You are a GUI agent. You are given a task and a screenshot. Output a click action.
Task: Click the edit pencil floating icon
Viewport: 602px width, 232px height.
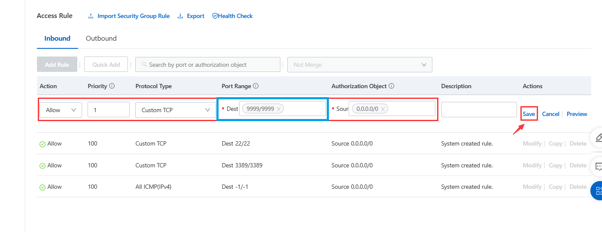click(x=599, y=137)
